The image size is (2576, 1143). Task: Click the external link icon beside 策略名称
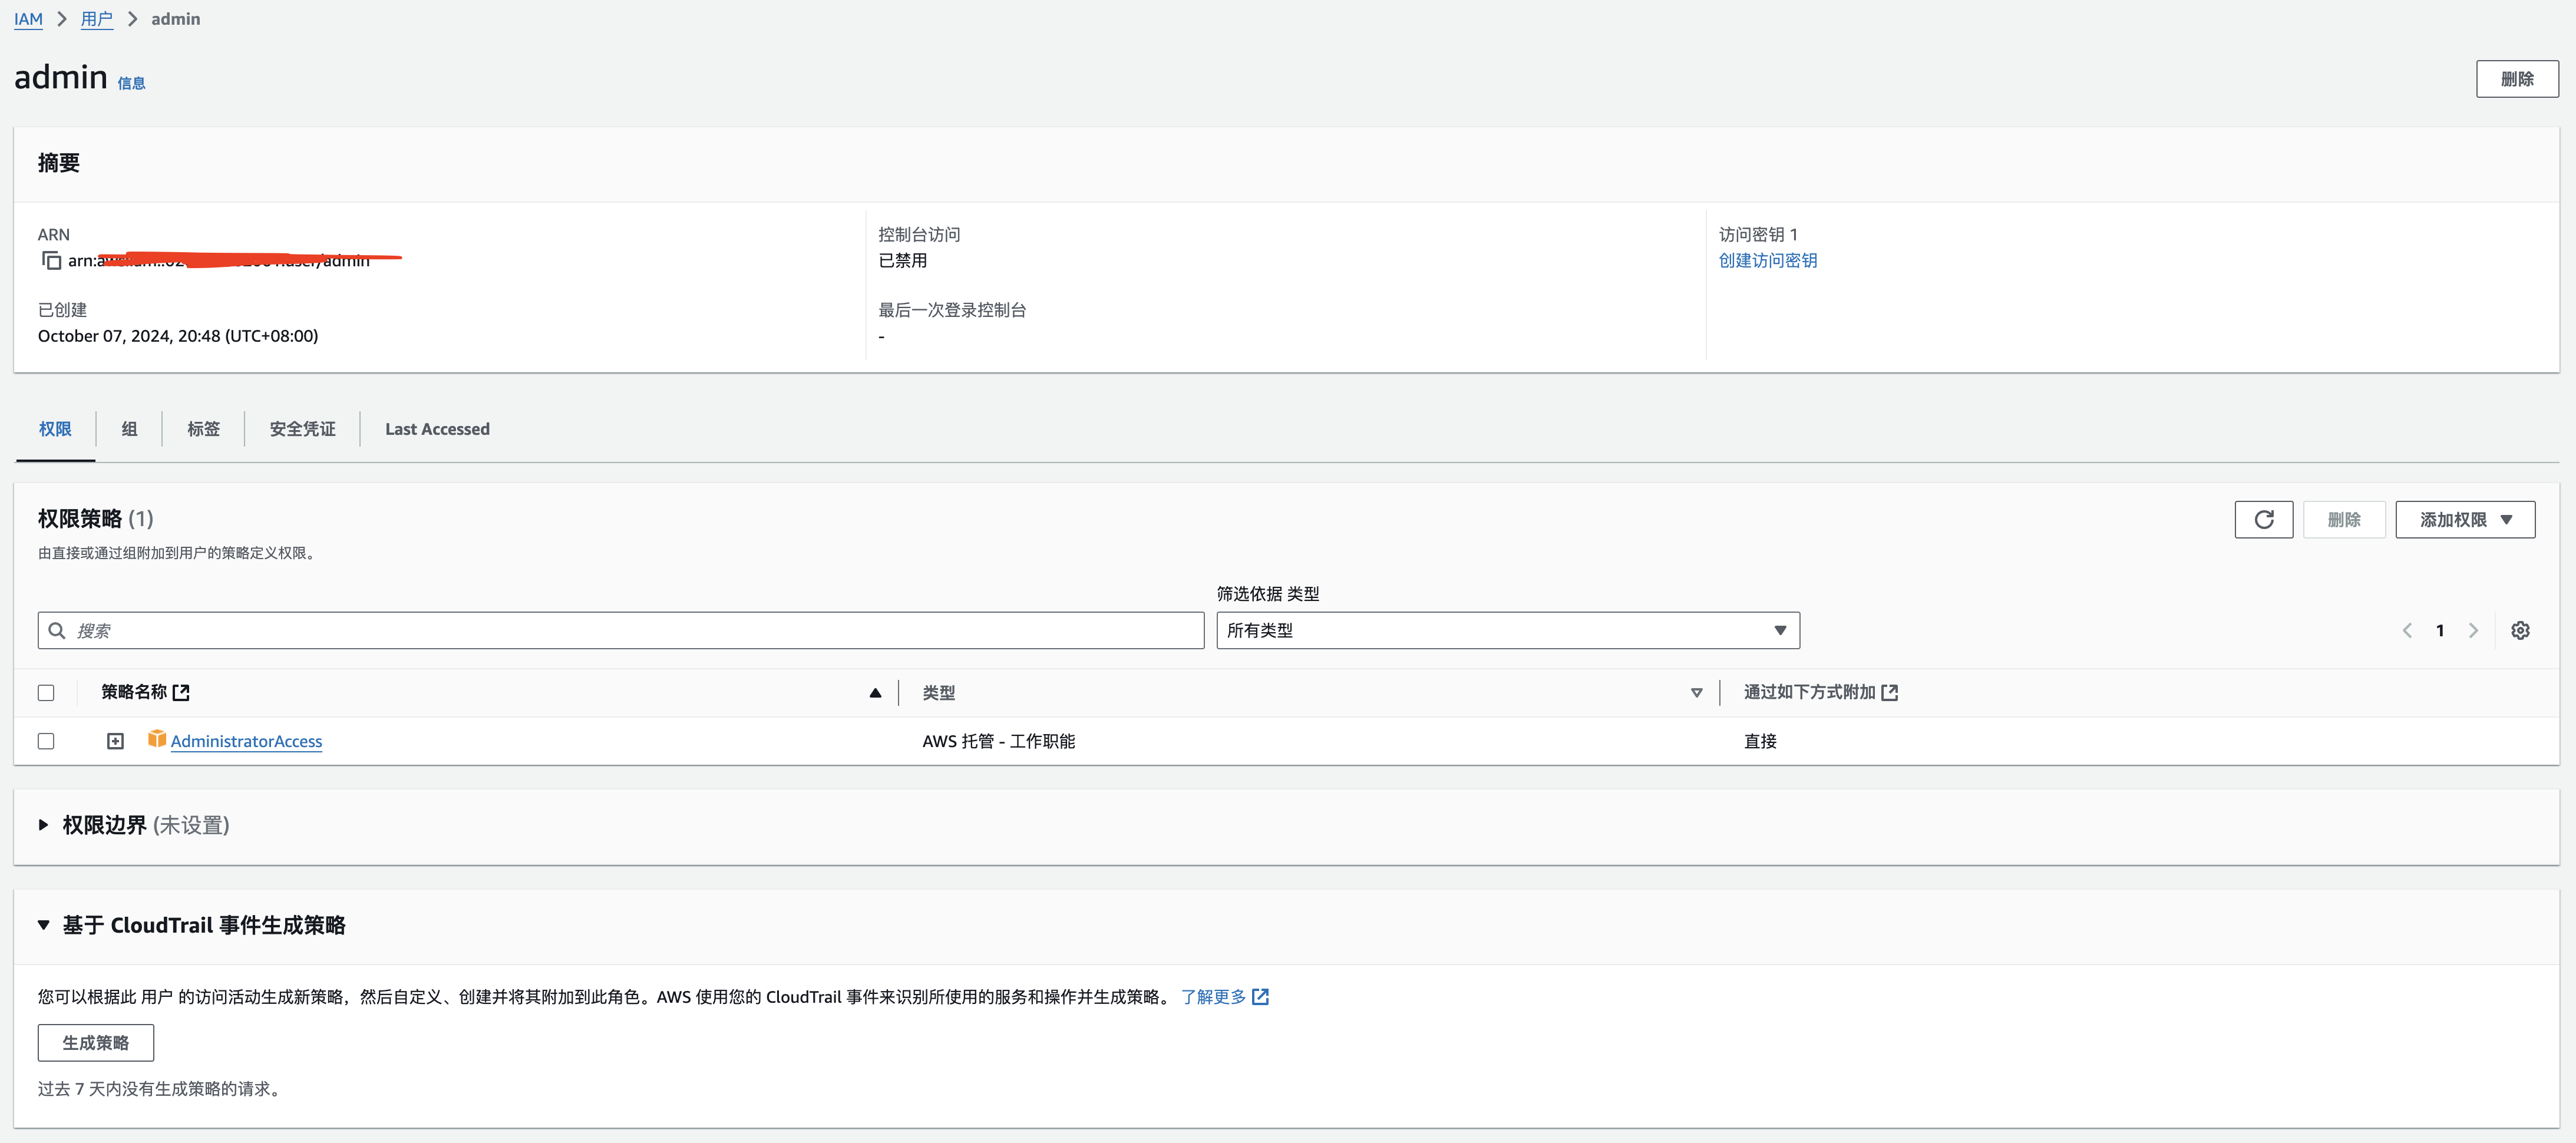pos(181,692)
